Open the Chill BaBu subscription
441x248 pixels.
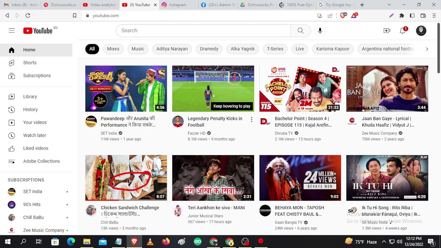[x=36, y=218]
